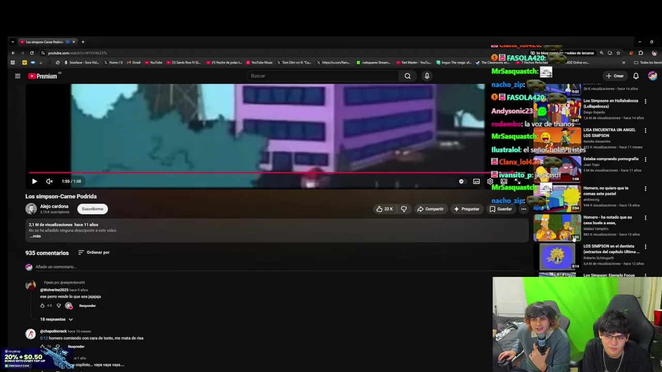662x372 pixels.
Task: Open the SoraSave bookmark
Action: (81, 63)
